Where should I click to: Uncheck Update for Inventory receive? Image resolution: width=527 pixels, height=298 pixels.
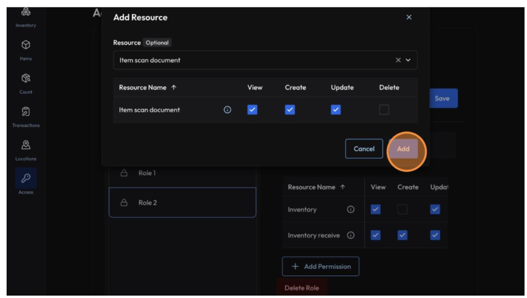click(x=435, y=235)
